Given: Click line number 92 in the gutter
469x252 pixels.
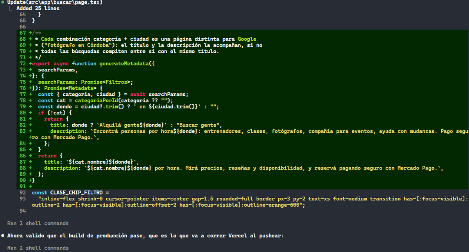Looking at the screenshot, I should (x=23, y=193).
